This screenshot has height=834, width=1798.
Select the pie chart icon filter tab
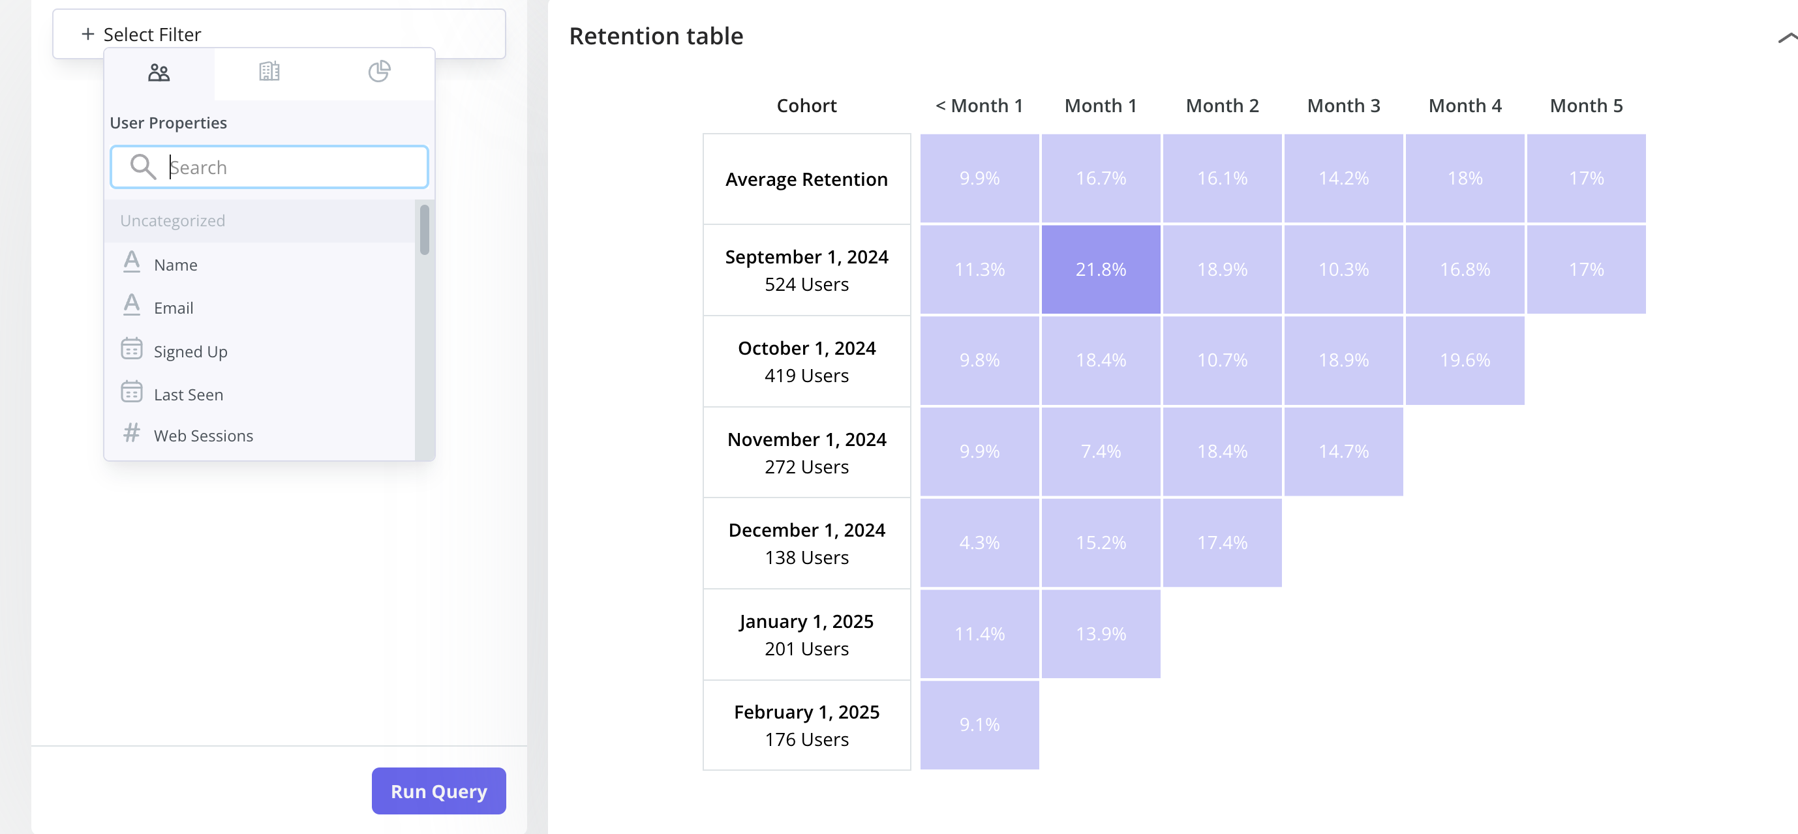(378, 71)
